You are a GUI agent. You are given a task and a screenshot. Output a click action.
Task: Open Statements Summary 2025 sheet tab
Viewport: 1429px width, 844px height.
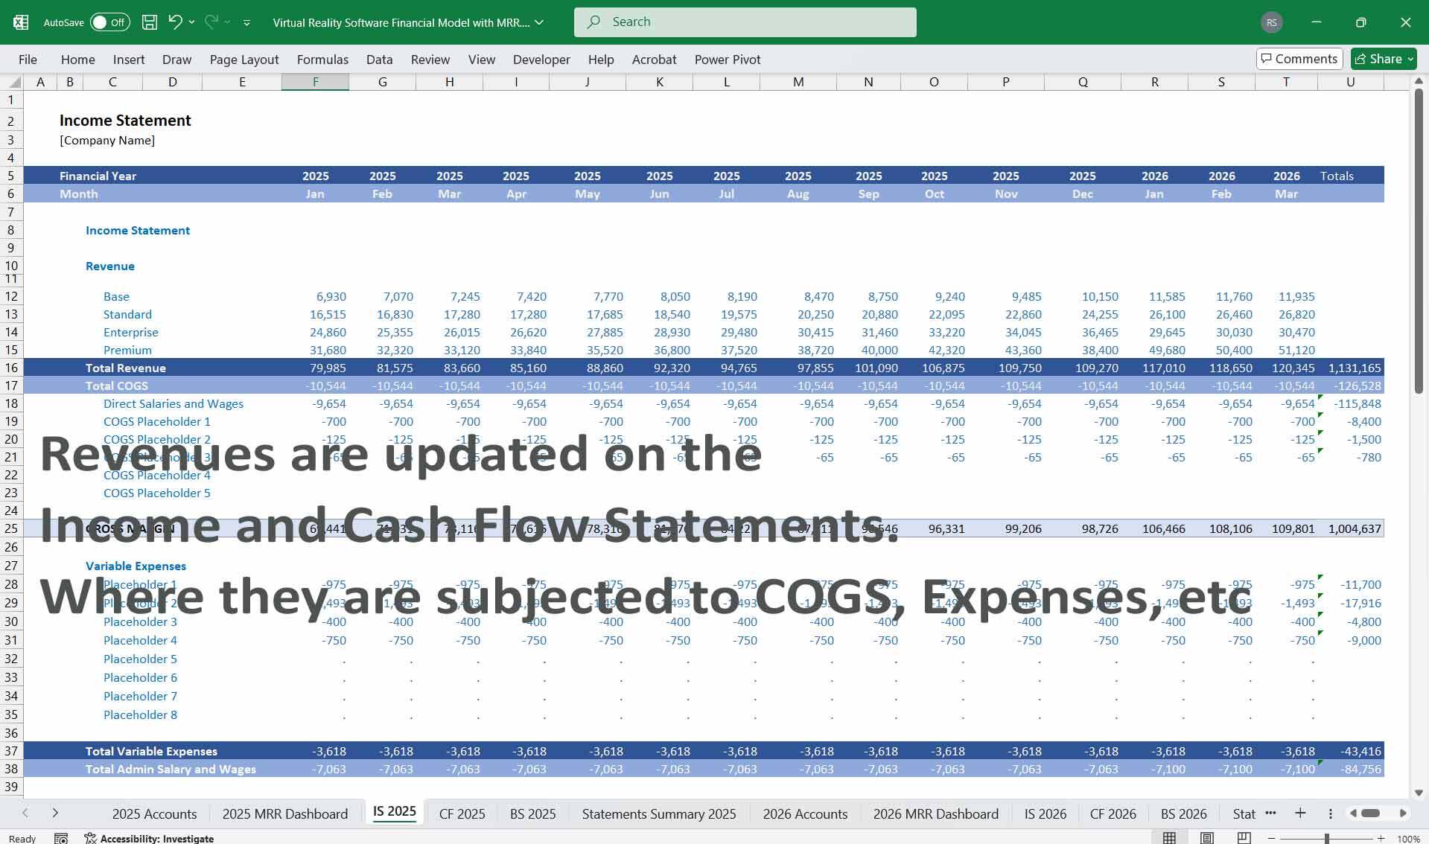pyautogui.click(x=658, y=813)
